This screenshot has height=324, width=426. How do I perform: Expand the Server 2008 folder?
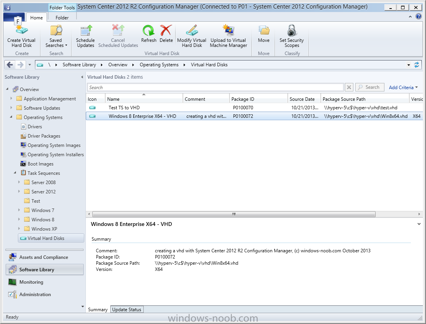pos(19,182)
